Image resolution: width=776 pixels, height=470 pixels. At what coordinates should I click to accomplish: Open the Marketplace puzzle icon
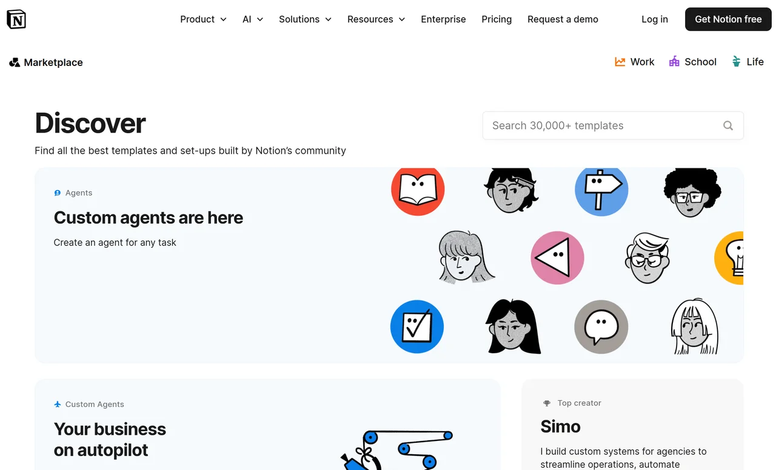pyautogui.click(x=14, y=62)
